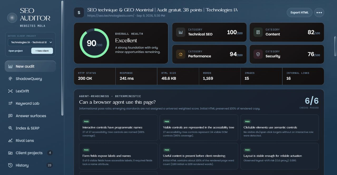Image resolution: width=337 pixels, height=175 pixels.
Task: Click the Images 15 value
Action: pos(247,78)
